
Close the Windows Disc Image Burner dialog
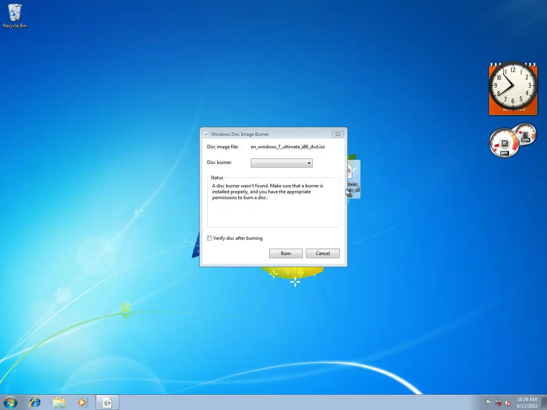pyautogui.click(x=338, y=134)
